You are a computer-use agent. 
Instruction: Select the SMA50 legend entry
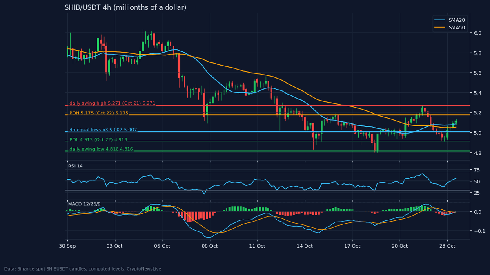pyautogui.click(x=450, y=28)
